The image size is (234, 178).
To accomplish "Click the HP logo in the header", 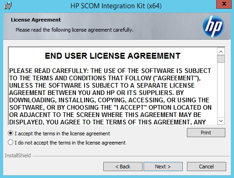I will pos(213,26).
